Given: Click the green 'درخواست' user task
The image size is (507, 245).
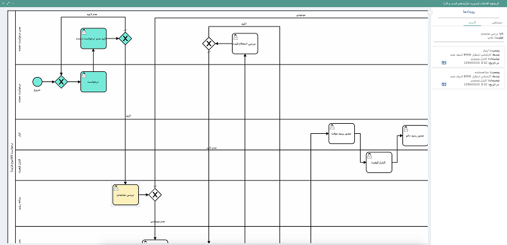Looking at the screenshot, I should [93, 82].
